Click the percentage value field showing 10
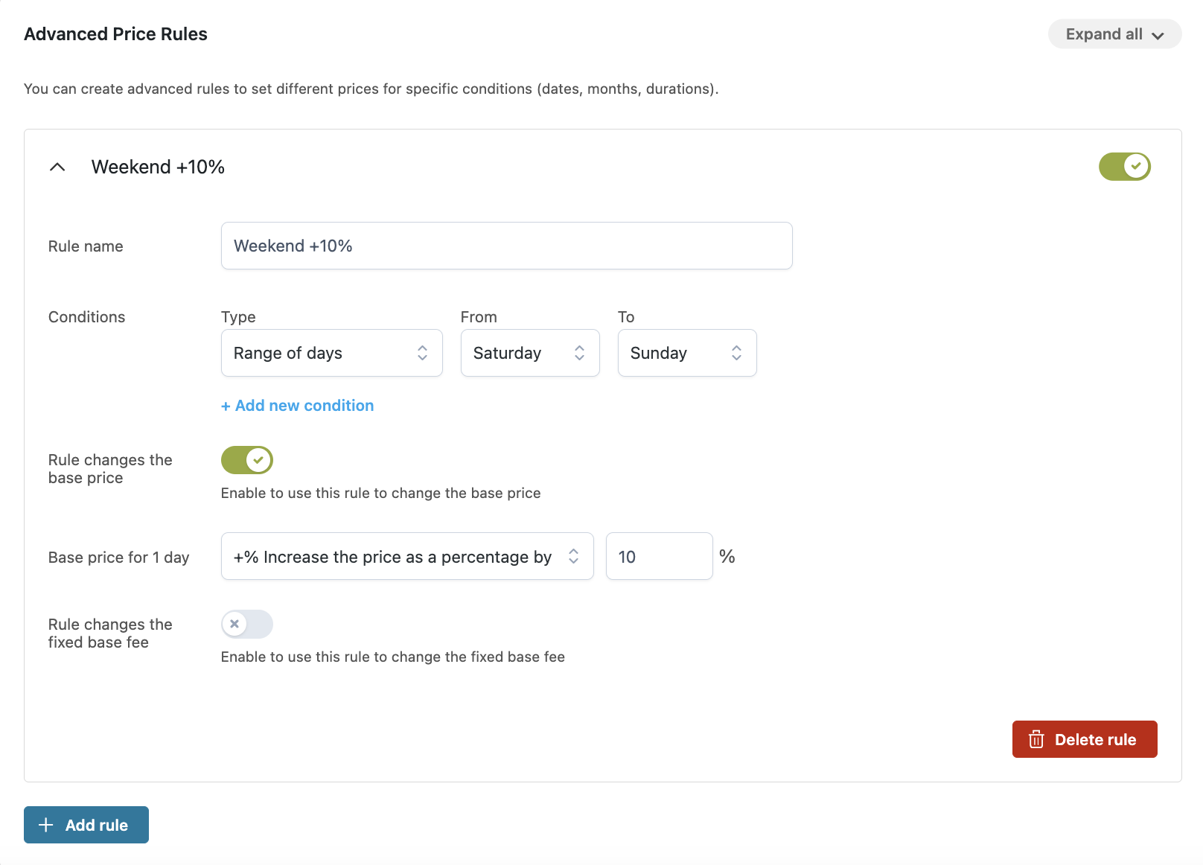Screen dimensions: 1203x865 click(659, 556)
